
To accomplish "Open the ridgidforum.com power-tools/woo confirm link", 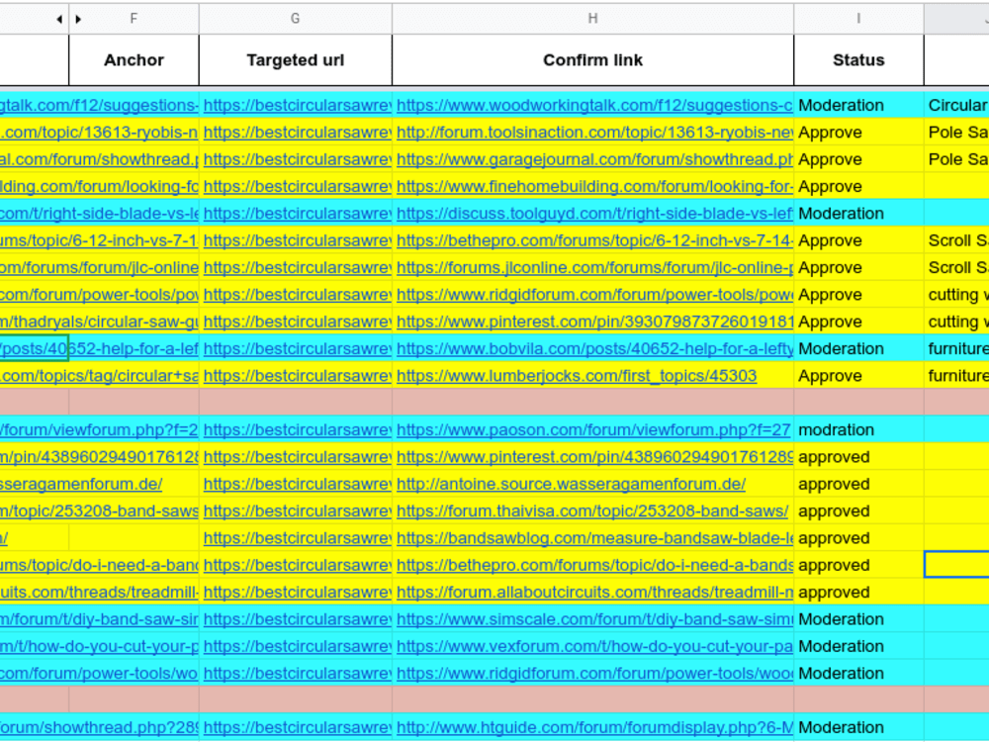I will coord(594,674).
